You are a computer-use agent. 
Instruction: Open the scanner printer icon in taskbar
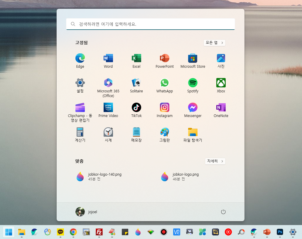[x=190, y=232]
